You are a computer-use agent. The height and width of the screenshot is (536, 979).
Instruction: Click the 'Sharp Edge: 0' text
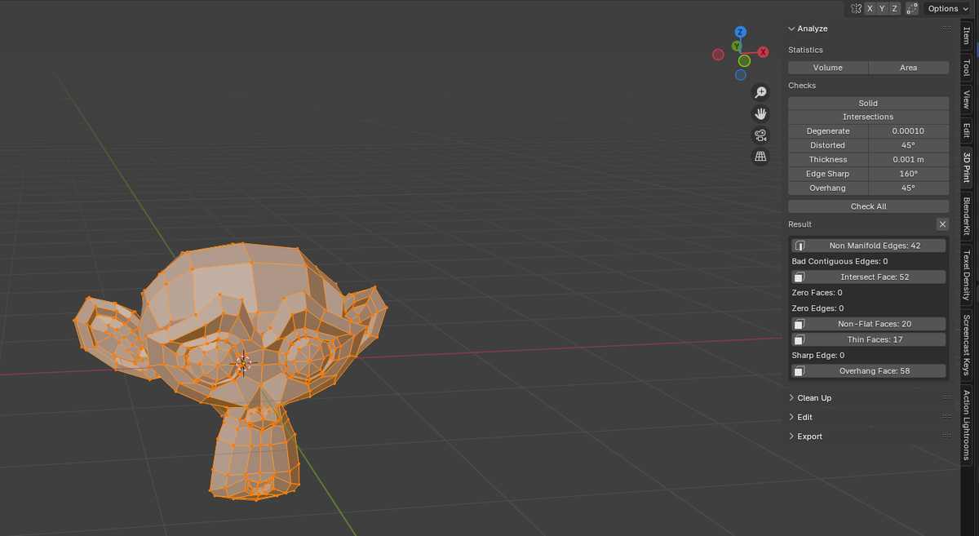(818, 355)
